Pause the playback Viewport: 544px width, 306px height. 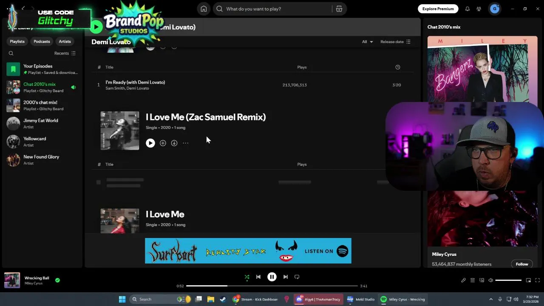(x=272, y=277)
